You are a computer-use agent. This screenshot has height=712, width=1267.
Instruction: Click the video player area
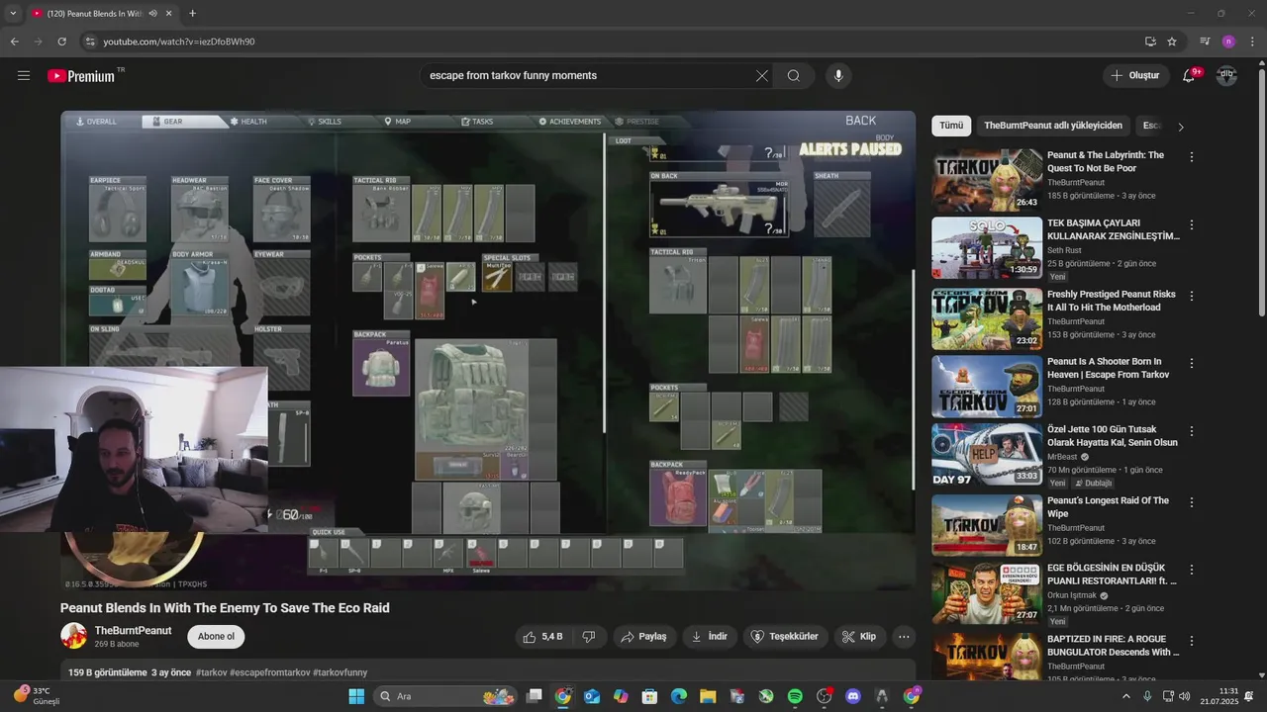click(x=488, y=351)
